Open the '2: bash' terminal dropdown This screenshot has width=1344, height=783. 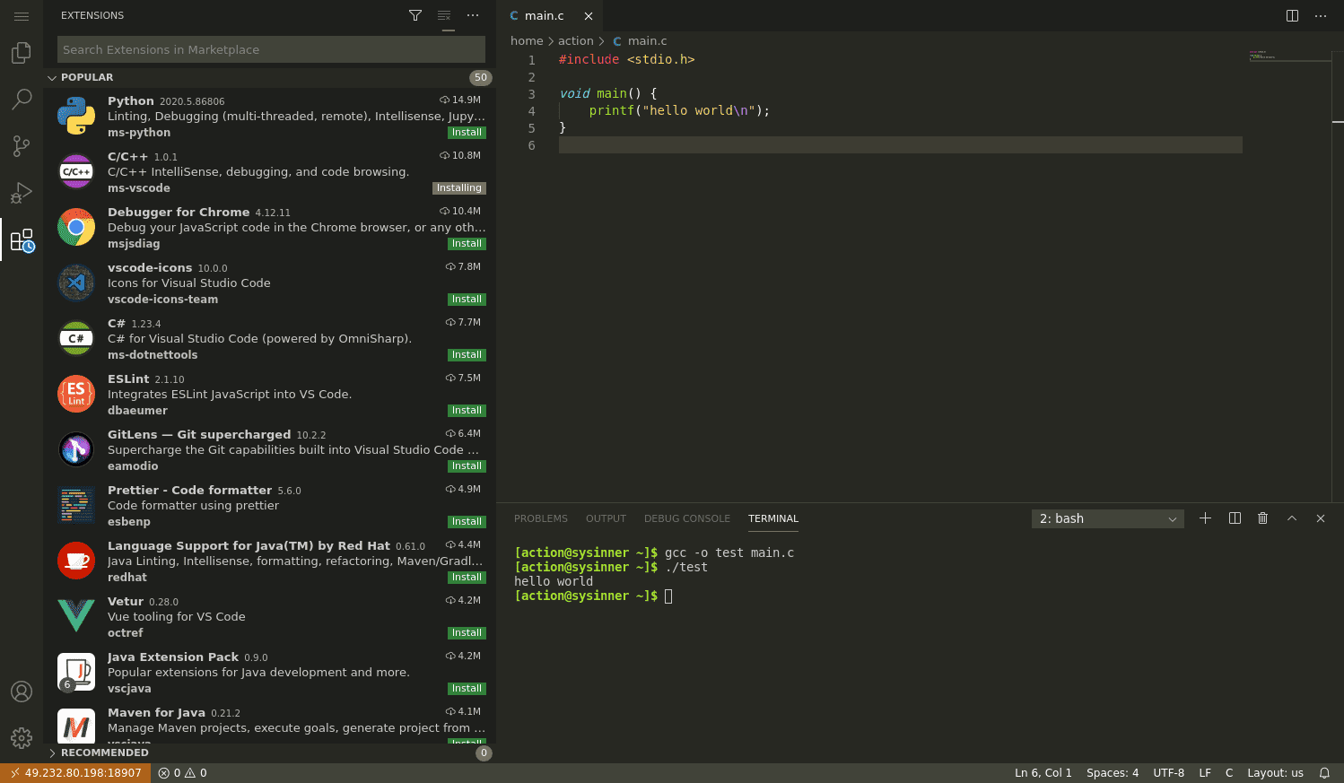pos(1107,518)
